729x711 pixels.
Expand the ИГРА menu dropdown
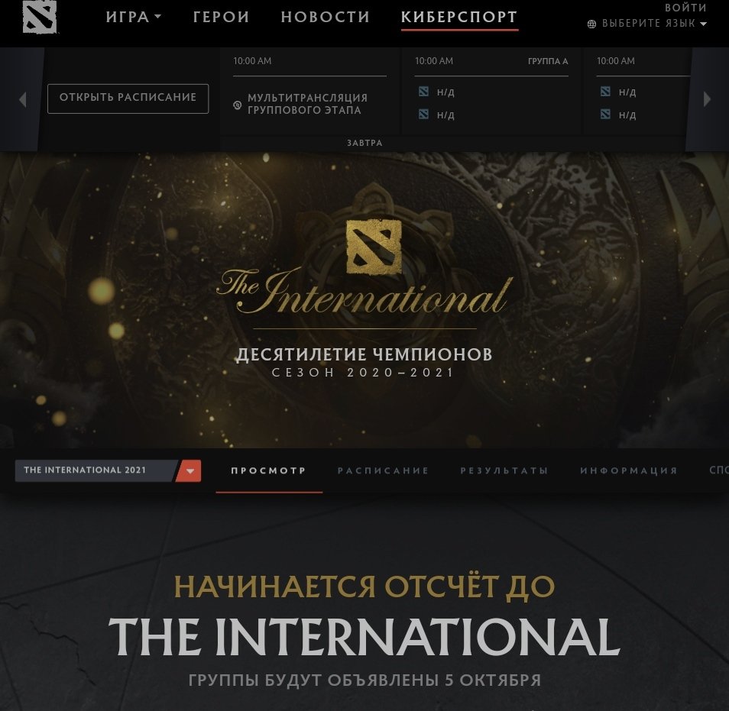coord(134,18)
